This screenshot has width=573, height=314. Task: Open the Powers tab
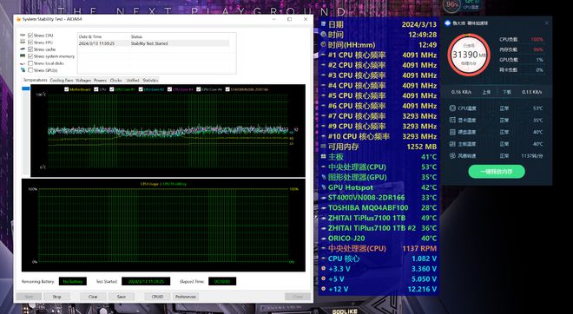100,81
